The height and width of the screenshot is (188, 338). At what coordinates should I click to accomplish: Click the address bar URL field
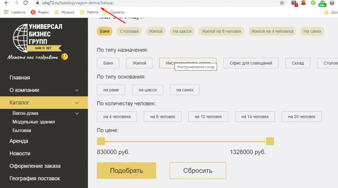[159, 3]
